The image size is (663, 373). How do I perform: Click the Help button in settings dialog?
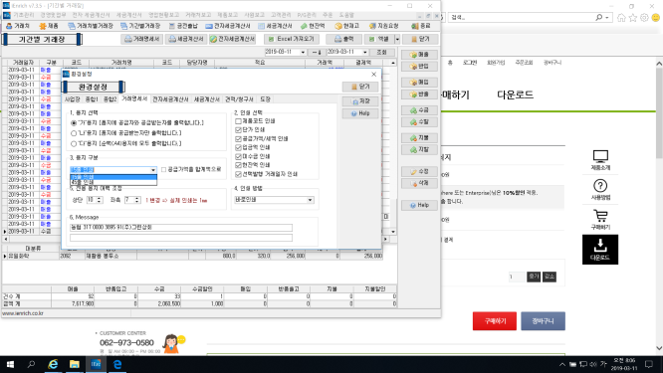click(x=360, y=113)
